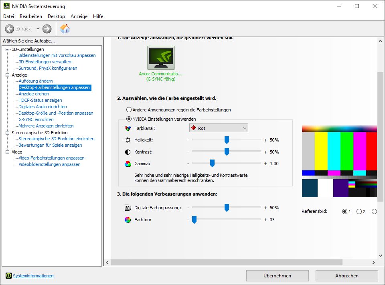Open the Systeminformationen link

coord(33,276)
